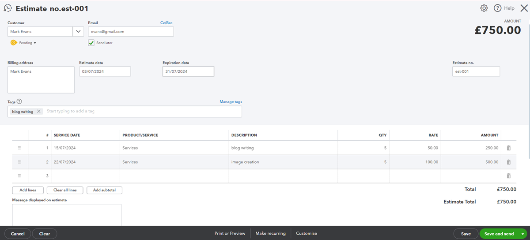
Task: Click the QTY cell of blog writing row
Action: [363, 148]
